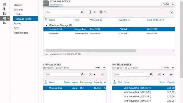This screenshot has width=183, height=103.
Task: Sort Physical Disks by Status column
Action: point(162,82)
